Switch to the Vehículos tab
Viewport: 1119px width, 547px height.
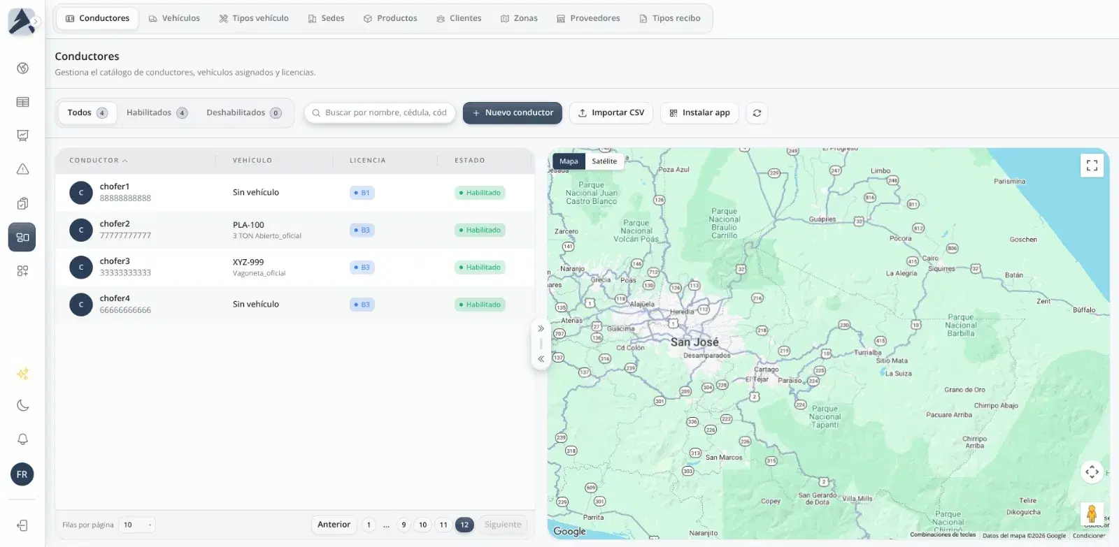(x=174, y=18)
